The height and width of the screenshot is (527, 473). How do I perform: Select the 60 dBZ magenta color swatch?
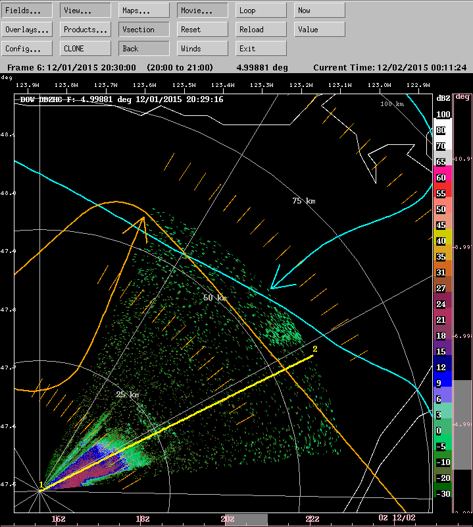click(443, 174)
